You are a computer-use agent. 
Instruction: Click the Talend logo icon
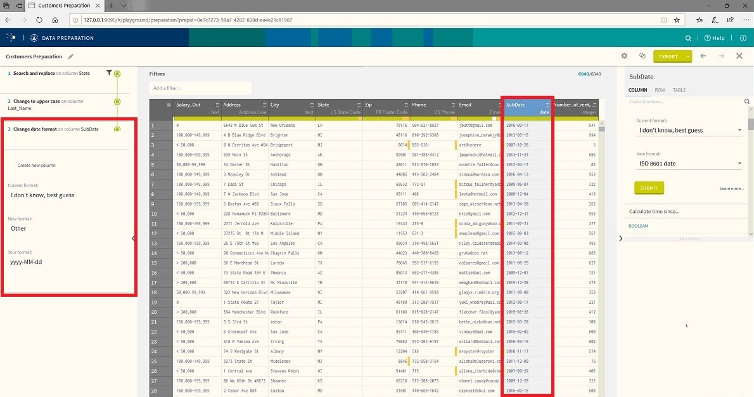click(x=11, y=37)
